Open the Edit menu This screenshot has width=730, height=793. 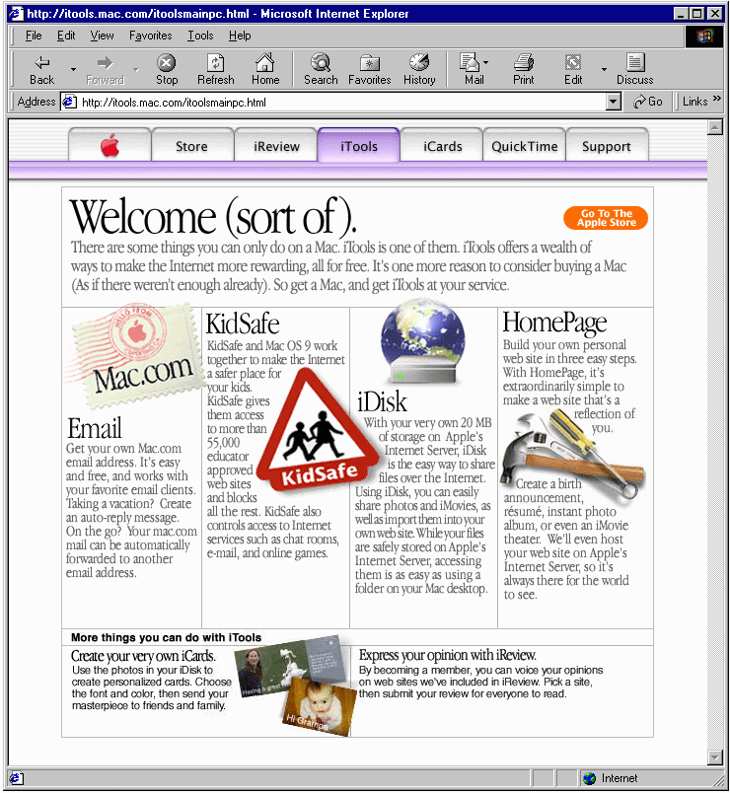click(66, 36)
